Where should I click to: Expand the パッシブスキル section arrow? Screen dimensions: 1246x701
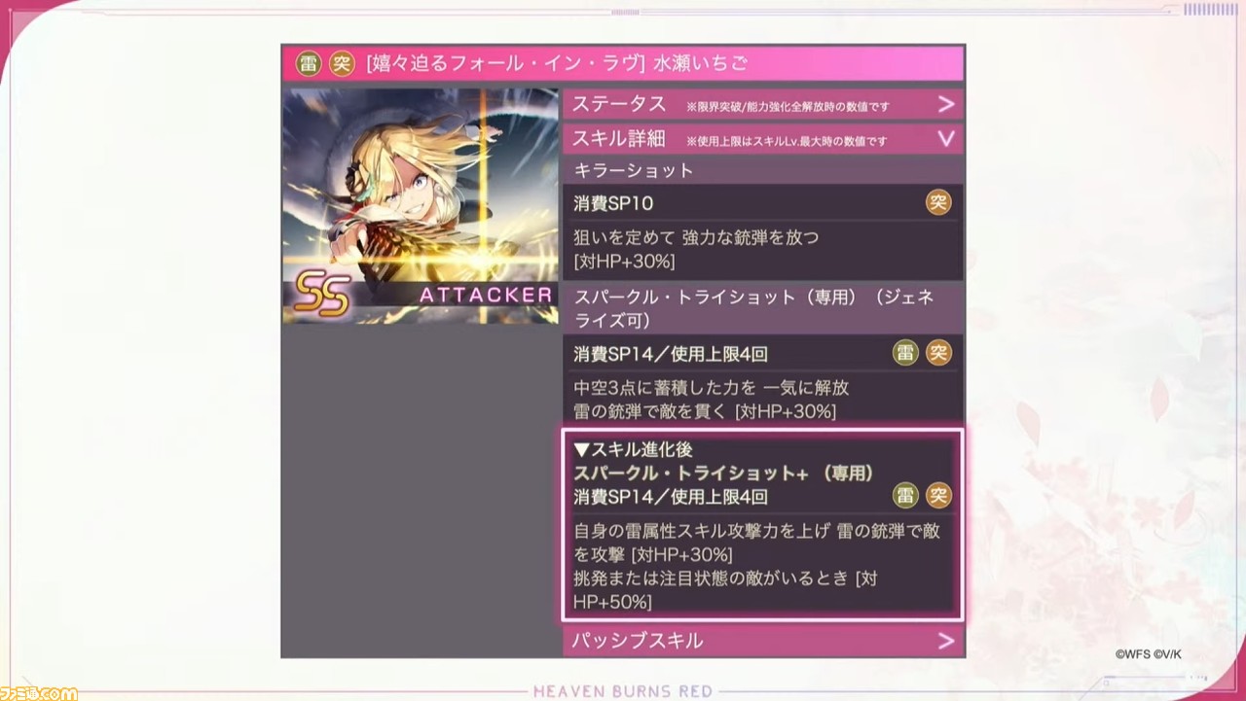[x=945, y=641]
